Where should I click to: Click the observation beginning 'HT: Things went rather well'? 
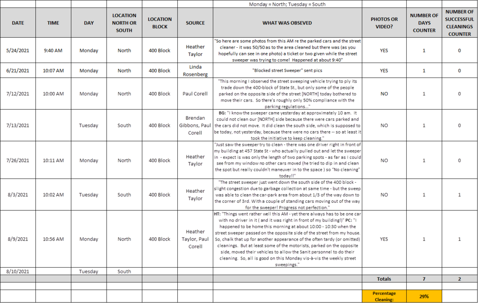point(287,239)
